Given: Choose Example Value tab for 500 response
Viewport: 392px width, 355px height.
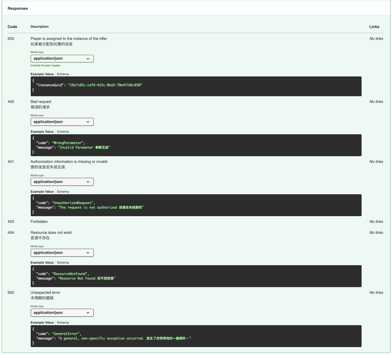Looking at the screenshot, I should (42, 322).
